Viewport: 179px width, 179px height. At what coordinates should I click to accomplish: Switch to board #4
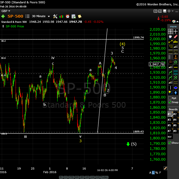(175, 120)
